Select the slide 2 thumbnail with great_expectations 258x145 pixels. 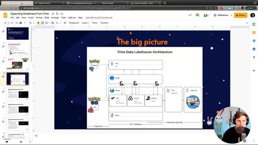point(18,49)
